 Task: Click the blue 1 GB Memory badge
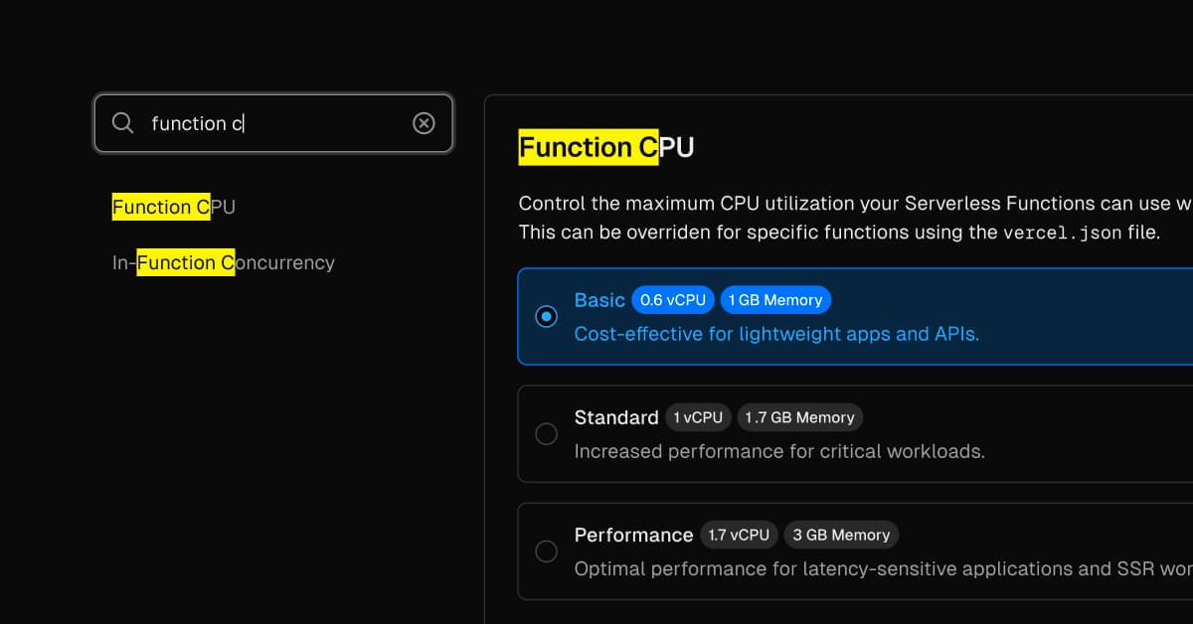pos(775,300)
